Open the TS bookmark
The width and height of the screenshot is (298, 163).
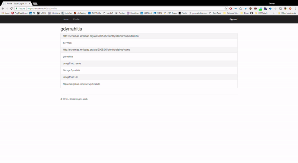click(32, 13)
